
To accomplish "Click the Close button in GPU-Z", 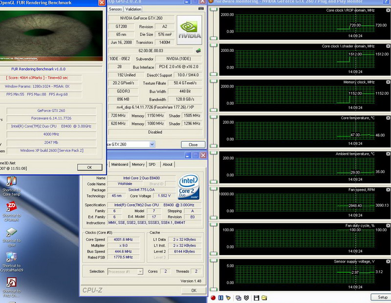I will click(193, 145).
